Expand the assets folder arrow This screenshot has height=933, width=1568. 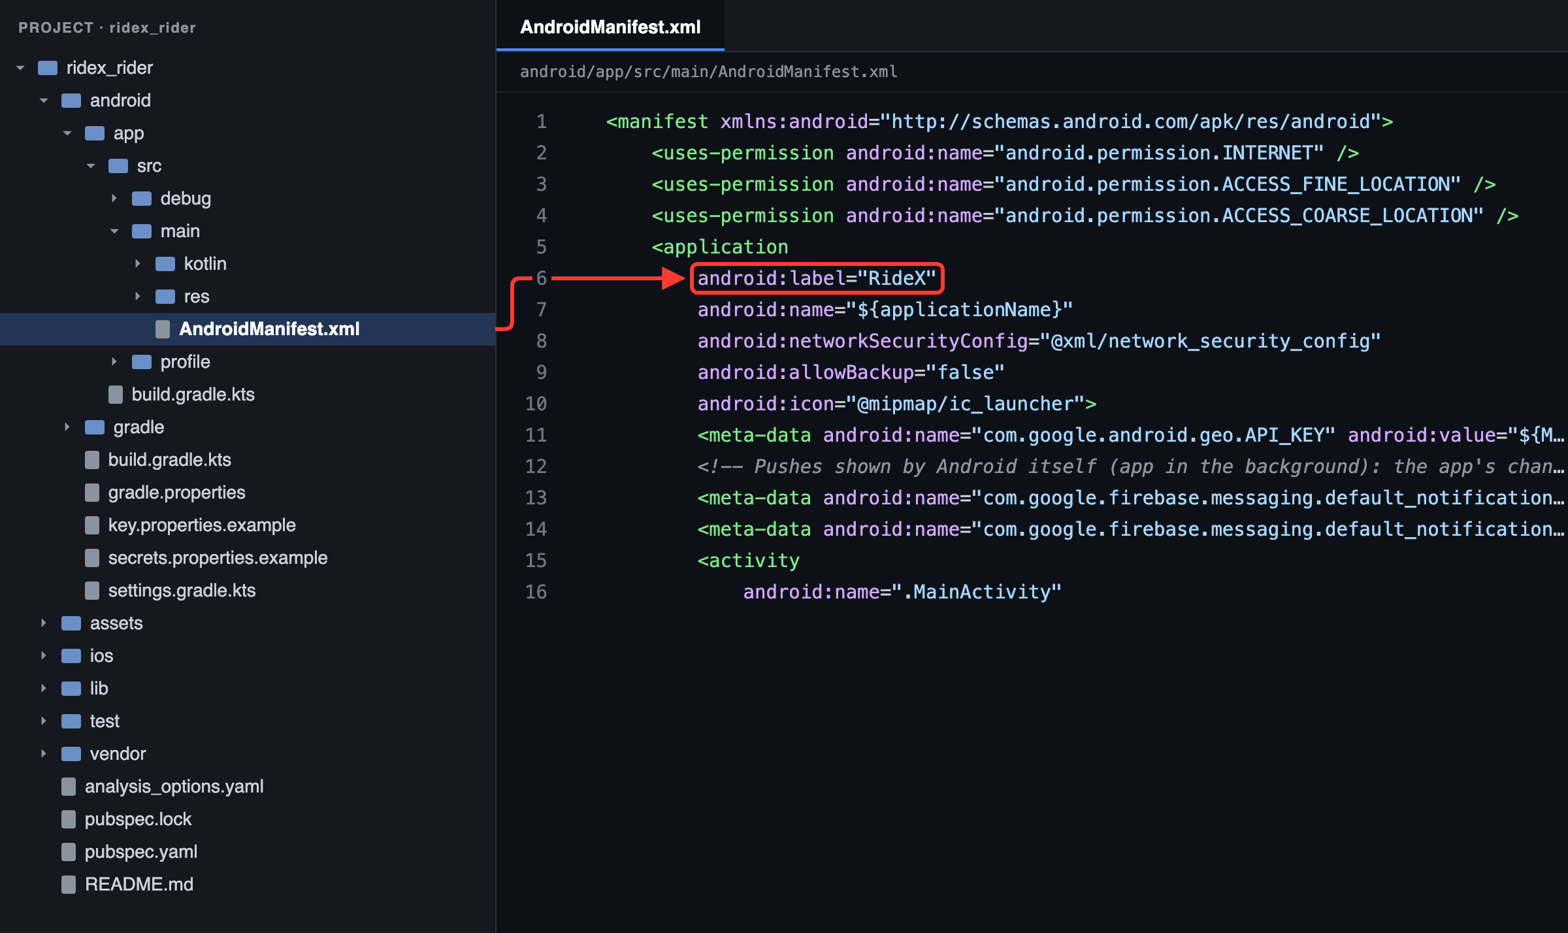coord(44,623)
